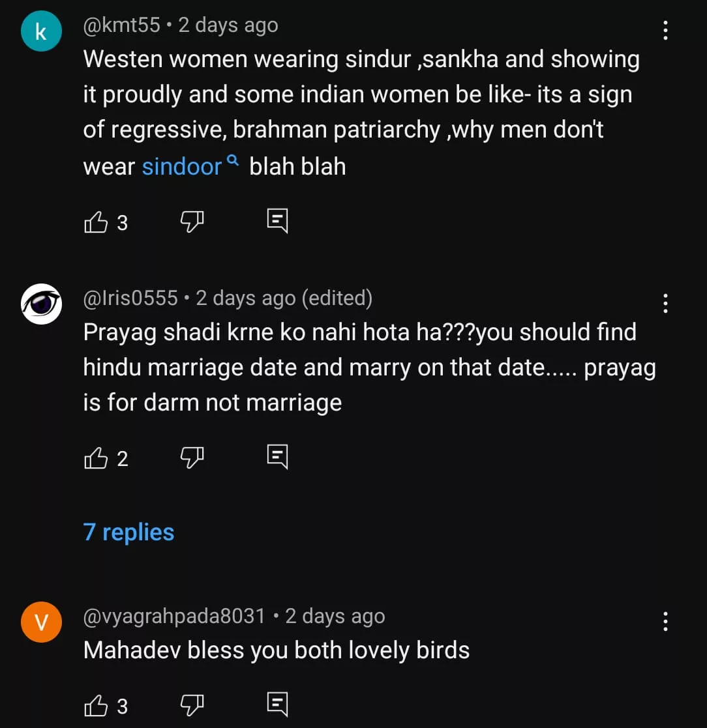
Task: Open @Iris0555's eye profile picture
Action: click(x=41, y=304)
